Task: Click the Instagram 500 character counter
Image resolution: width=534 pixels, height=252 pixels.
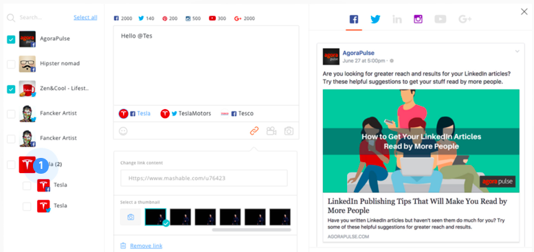Action: pyautogui.click(x=193, y=19)
